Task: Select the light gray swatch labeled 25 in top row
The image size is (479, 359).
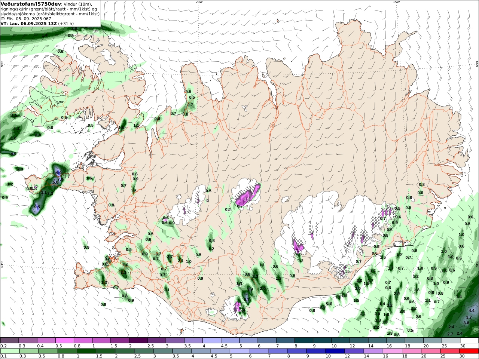Action: (451, 340)
